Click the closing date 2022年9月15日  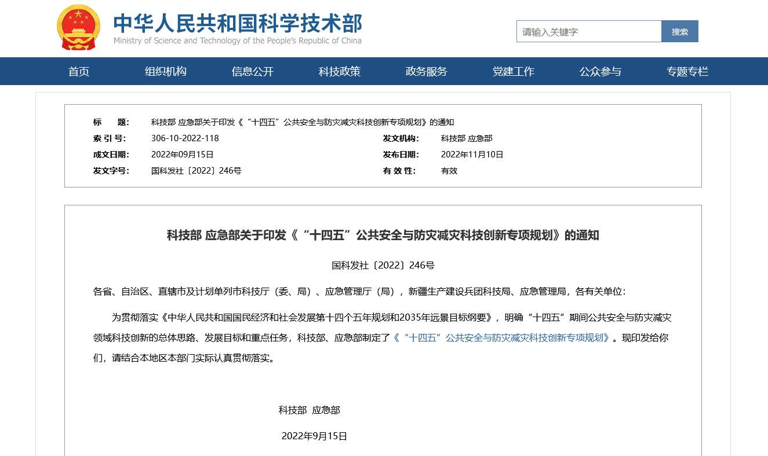(314, 436)
